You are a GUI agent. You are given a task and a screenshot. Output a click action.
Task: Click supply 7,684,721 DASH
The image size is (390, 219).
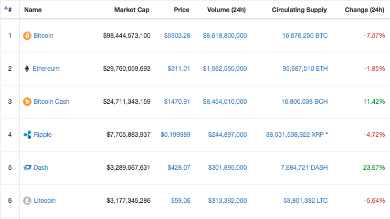pyautogui.click(x=304, y=168)
